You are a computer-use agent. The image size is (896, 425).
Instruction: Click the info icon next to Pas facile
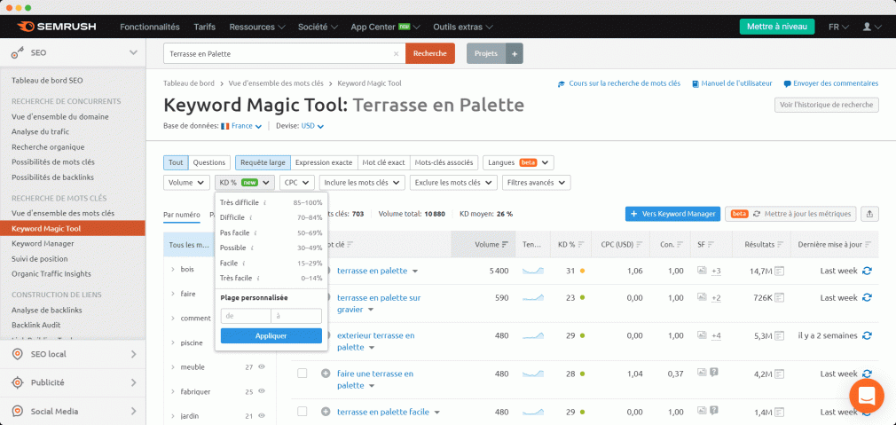pos(256,233)
